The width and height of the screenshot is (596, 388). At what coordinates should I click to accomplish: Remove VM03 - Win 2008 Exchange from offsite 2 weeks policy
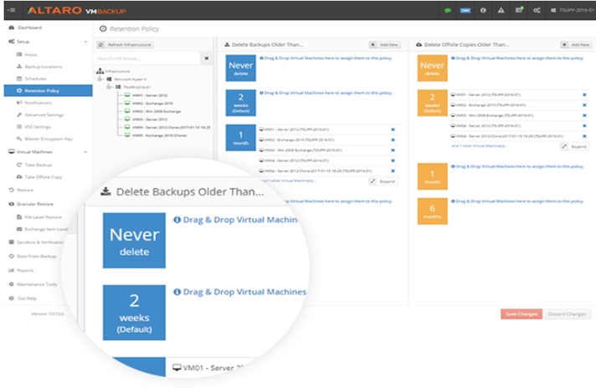[584, 115]
